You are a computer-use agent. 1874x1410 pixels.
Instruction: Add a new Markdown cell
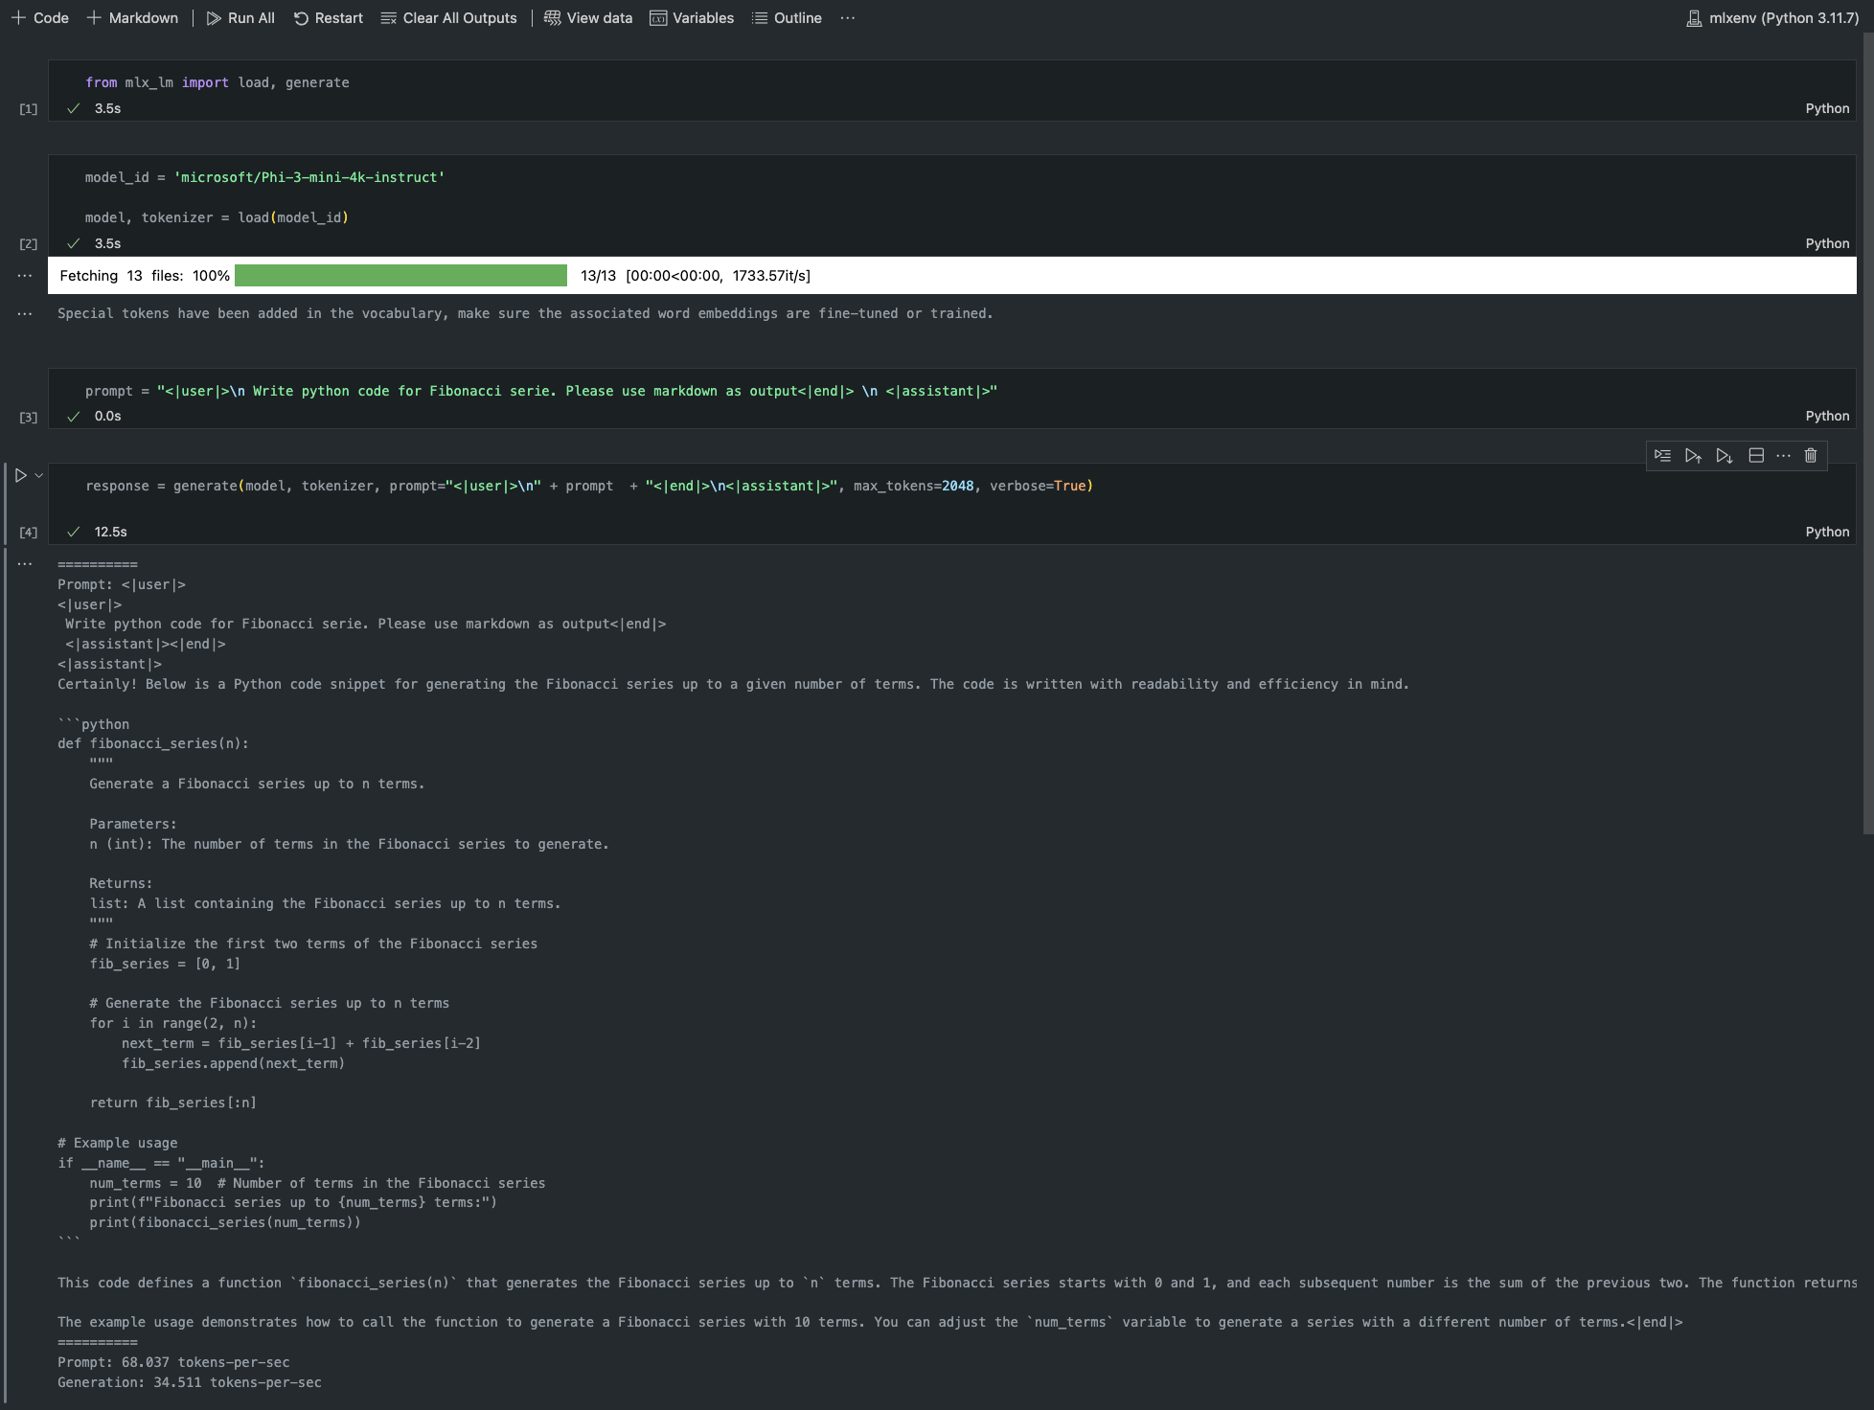(x=132, y=18)
